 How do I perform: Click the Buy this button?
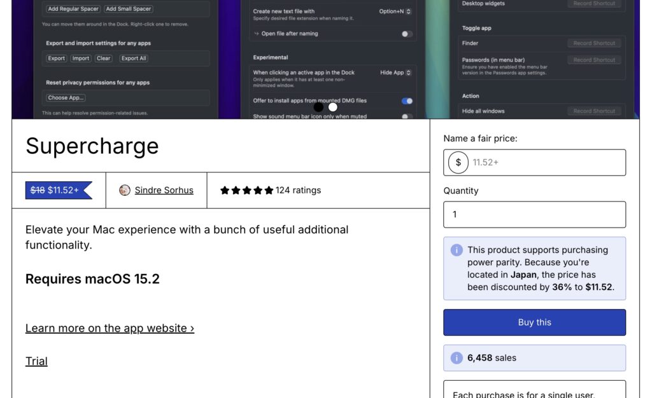[534, 322]
